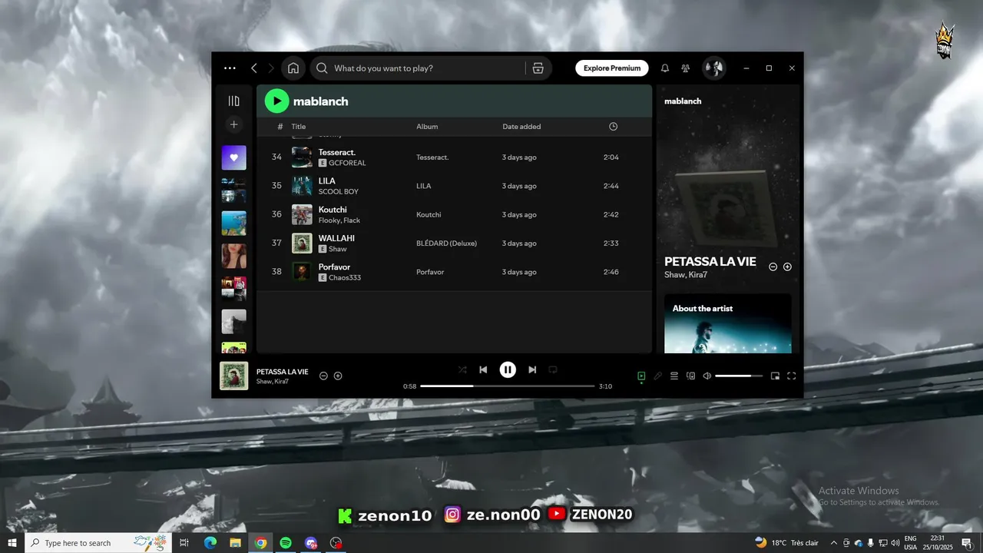Image resolution: width=983 pixels, height=553 pixels.
Task: Open Windows Start menu
Action: tap(12, 543)
